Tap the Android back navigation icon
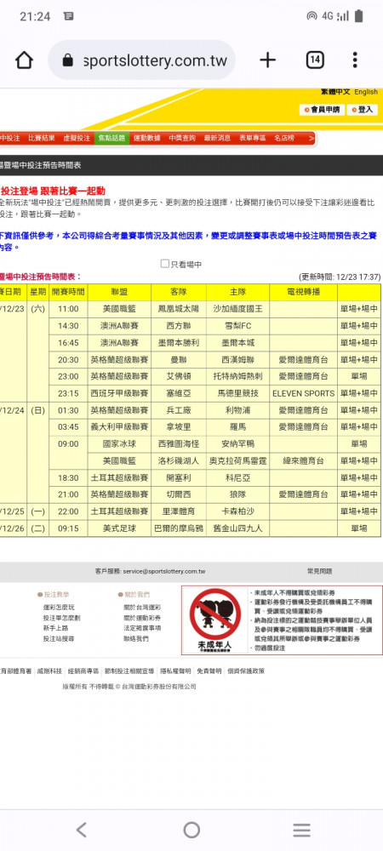 82,829
